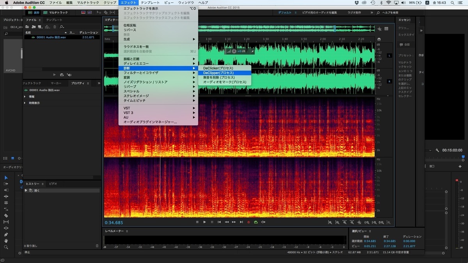The image size is (468, 263).
Task: Open the ビデオ tab next to History
Action: coord(53,184)
